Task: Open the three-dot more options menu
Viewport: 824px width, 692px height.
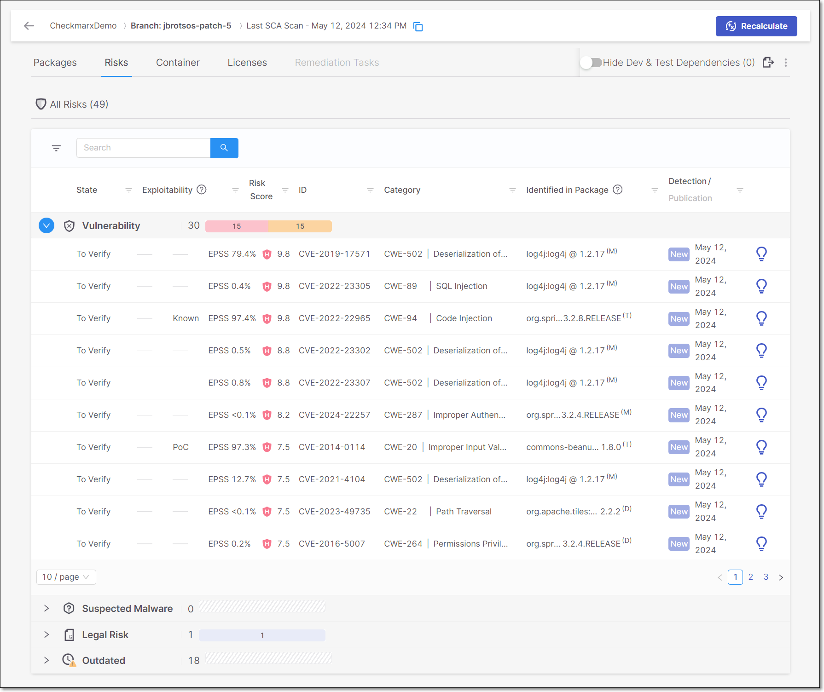Action: (x=786, y=63)
